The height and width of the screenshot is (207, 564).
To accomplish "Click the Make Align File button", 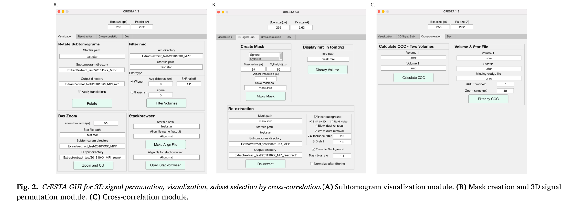I will [166, 145].
